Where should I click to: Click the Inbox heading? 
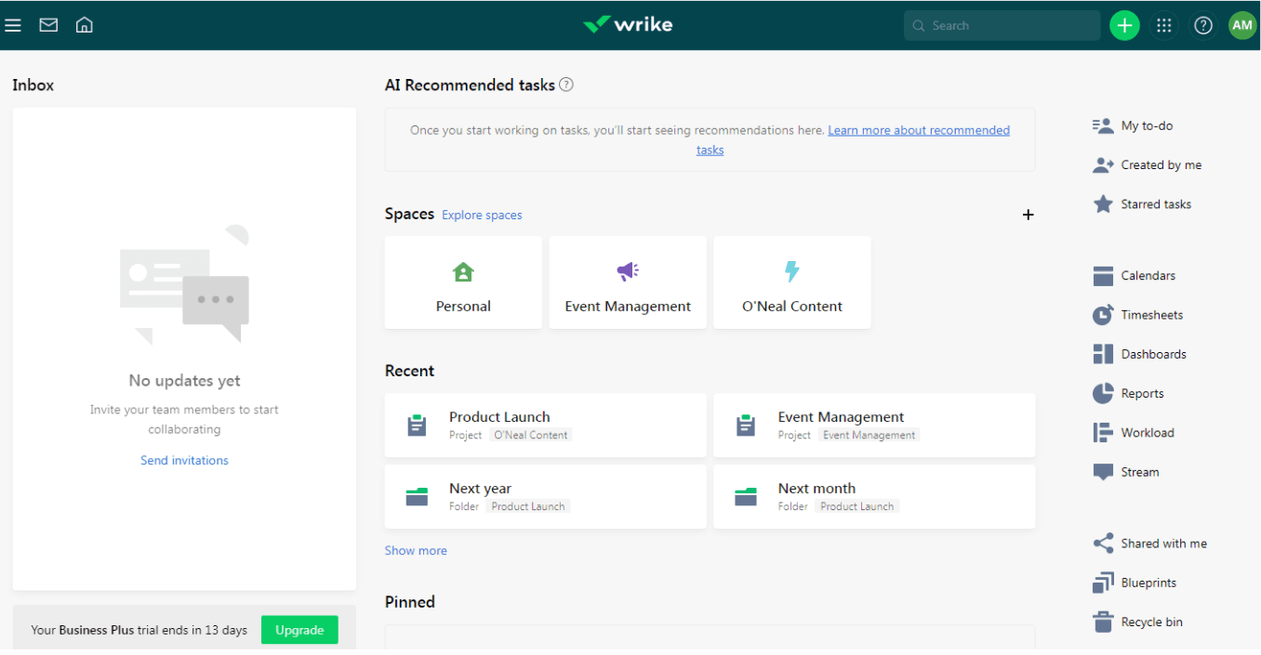click(x=33, y=85)
